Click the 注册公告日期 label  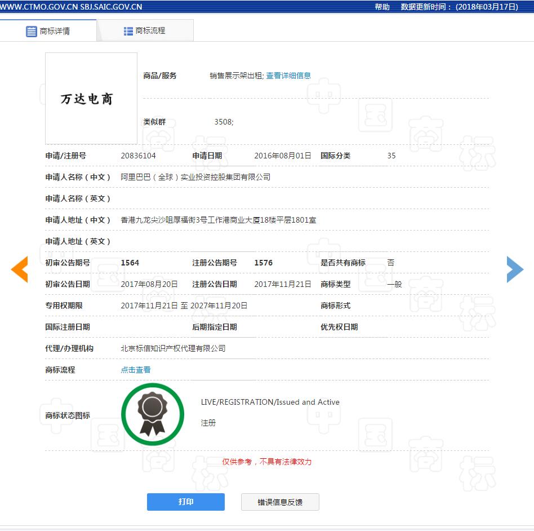215,284
